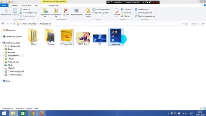Click the camera icon on recording toolbar
The image size is (206, 116).
click(x=147, y=2)
